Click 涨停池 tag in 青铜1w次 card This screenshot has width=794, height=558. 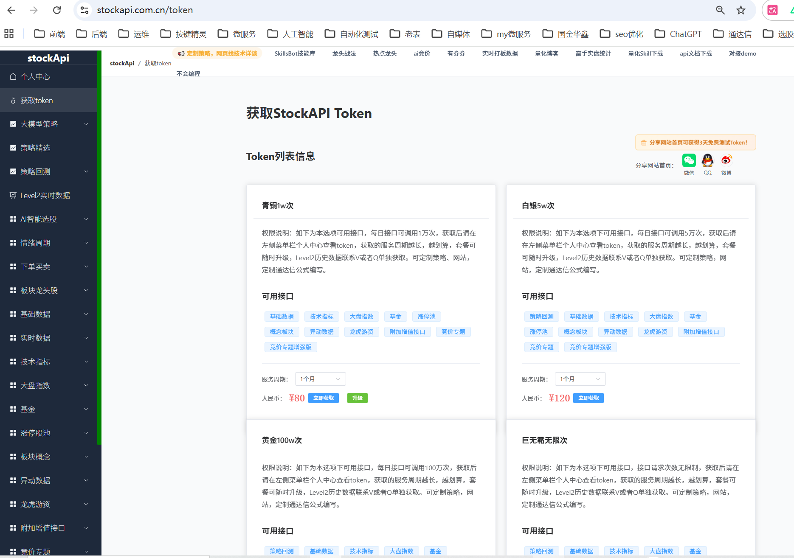[426, 317]
